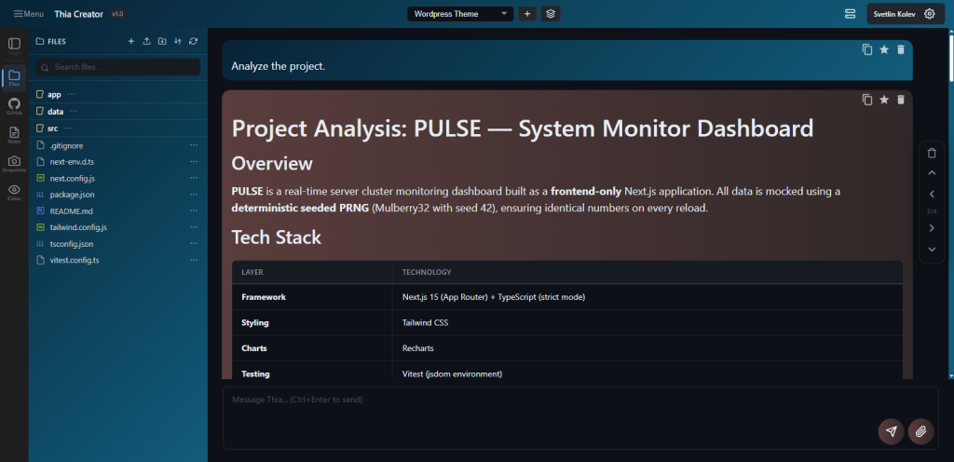
Task: Open options dots next to src folder
Action: pyautogui.click(x=67, y=128)
